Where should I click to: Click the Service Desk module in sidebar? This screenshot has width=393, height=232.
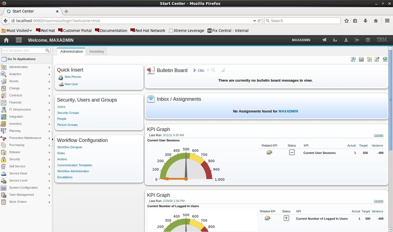(26, 173)
